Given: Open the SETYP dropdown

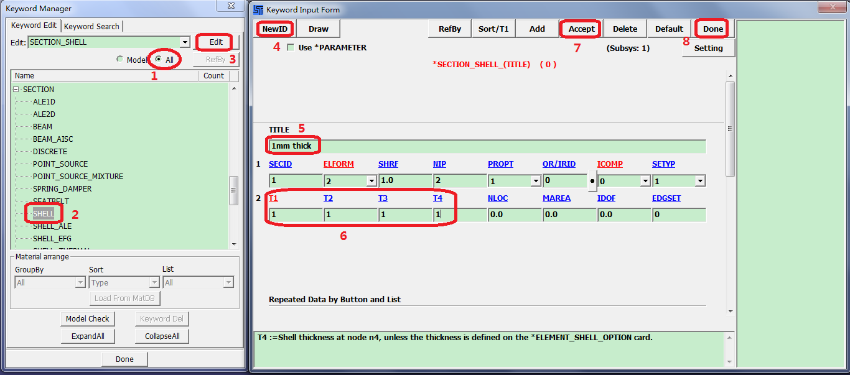Looking at the screenshot, I should pyautogui.click(x=700, y=181).
